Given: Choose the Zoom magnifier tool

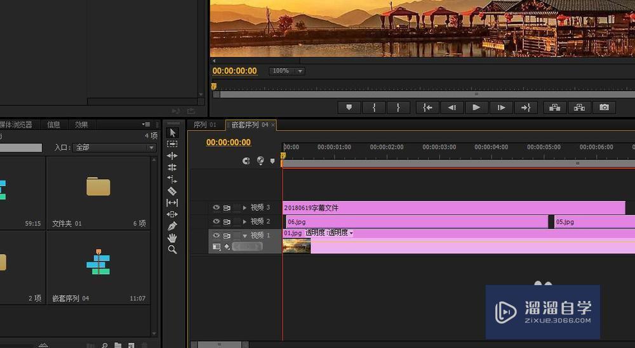Looking at the screenshot, I should click(x=172, y=250).
